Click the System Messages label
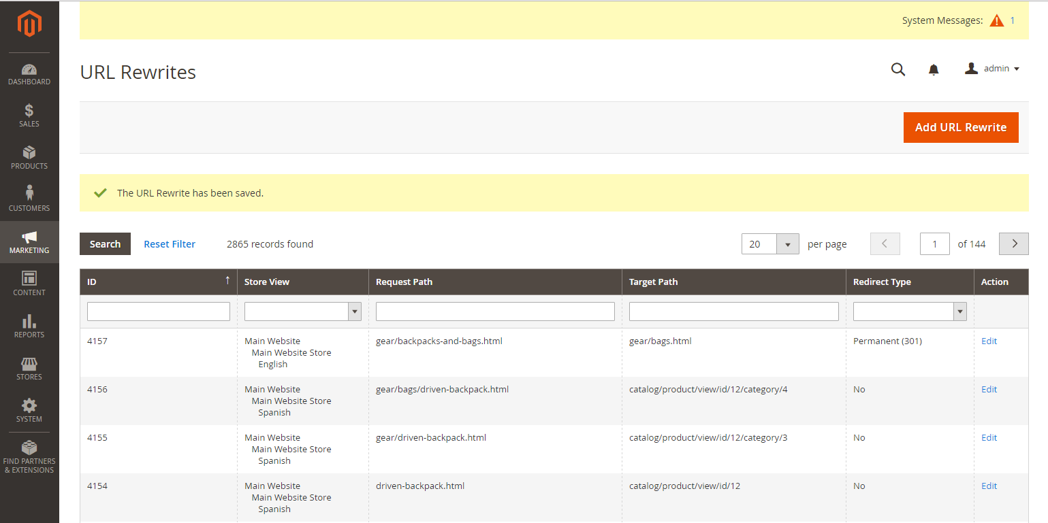The width and height of the screenshot is (1048, 523). coord(942,20)
